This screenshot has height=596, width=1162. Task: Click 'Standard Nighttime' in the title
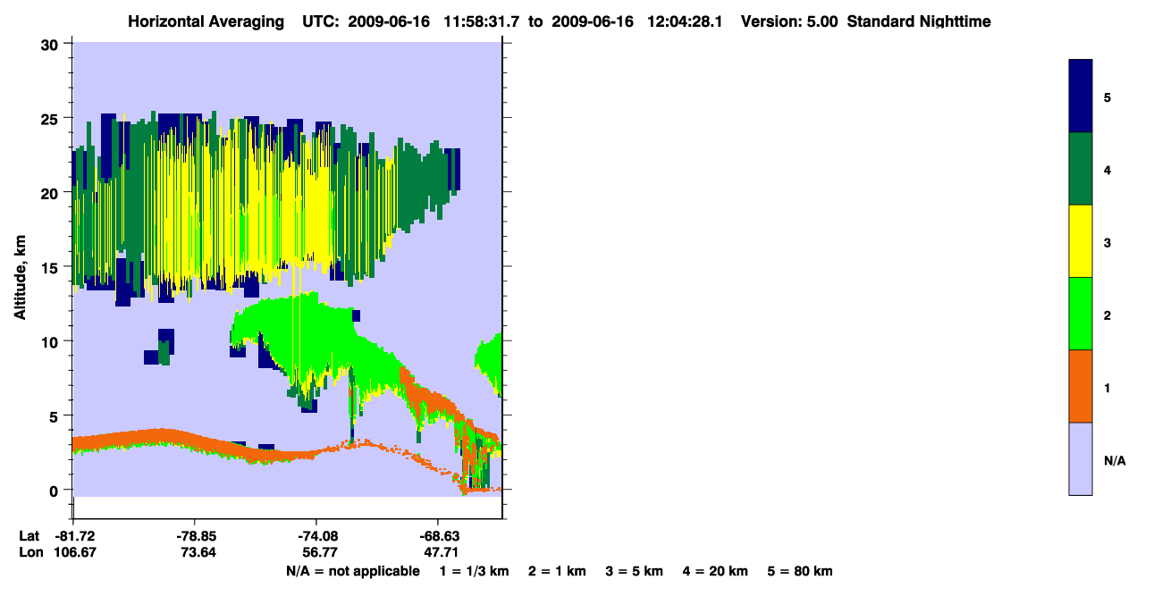click(x=919, y=21)
